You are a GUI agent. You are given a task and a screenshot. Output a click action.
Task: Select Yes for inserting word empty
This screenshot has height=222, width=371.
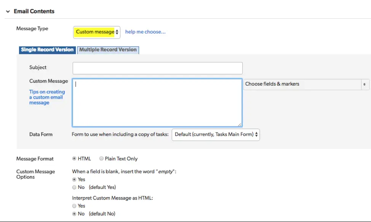[x=74, y=179]
